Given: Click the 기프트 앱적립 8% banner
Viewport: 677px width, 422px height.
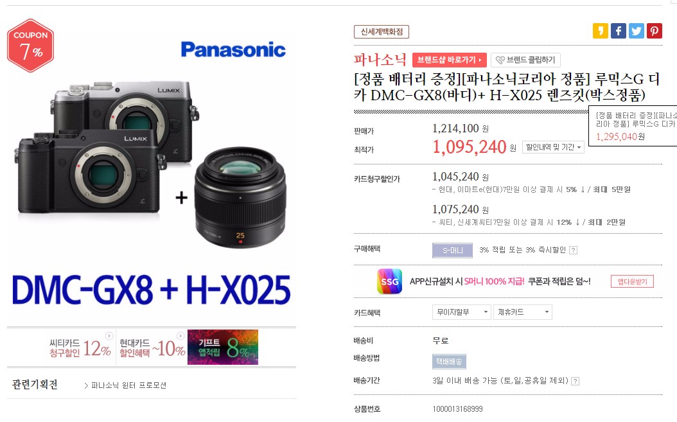Looking at the screenshot, I should pyautogui.click(x=223, y=347).
